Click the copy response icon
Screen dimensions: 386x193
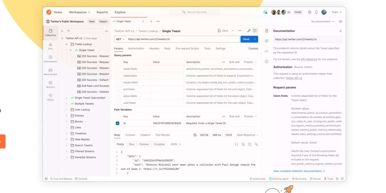250,144
